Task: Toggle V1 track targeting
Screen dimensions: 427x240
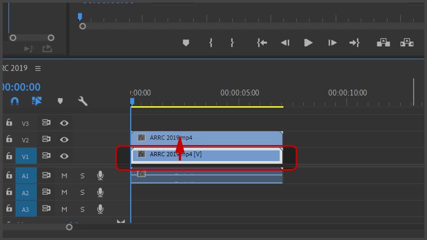Action: pos(26,156)
